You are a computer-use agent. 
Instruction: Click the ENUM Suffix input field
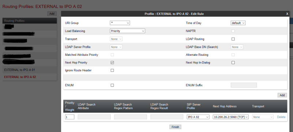(244, 85)
